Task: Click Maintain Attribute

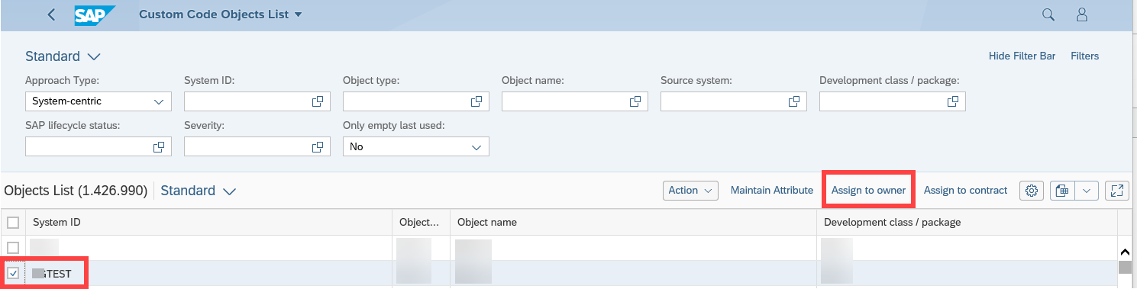Action: pos(772,191)
